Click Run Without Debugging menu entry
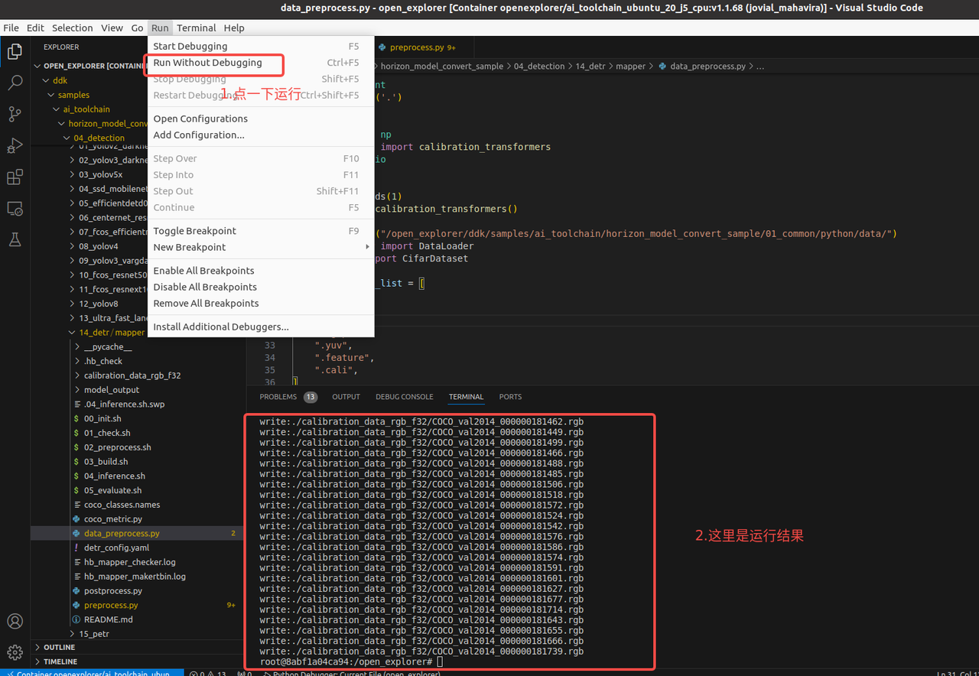This screenshot has width=979, height=676. point(207,63)
